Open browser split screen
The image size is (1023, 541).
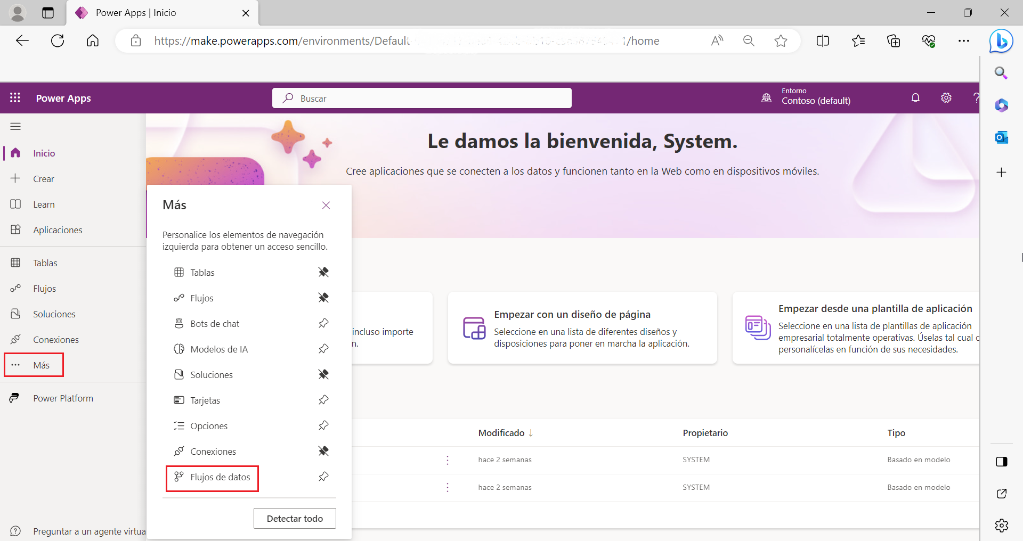(823, 40)
